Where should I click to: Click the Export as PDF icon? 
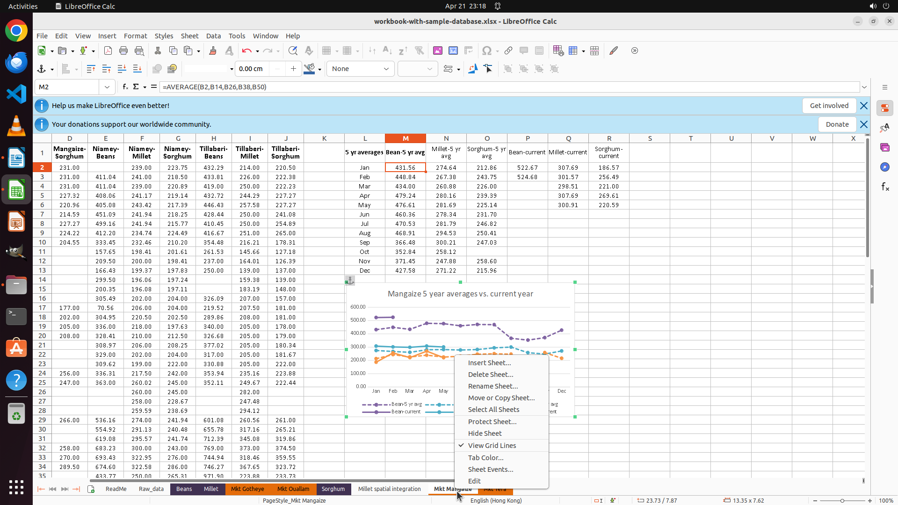[x=108, y=51]
